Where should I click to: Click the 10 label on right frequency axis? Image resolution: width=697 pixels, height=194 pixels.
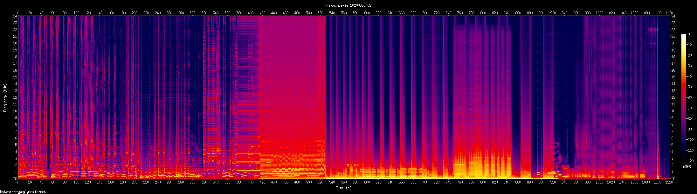click(x=673, y=111)
